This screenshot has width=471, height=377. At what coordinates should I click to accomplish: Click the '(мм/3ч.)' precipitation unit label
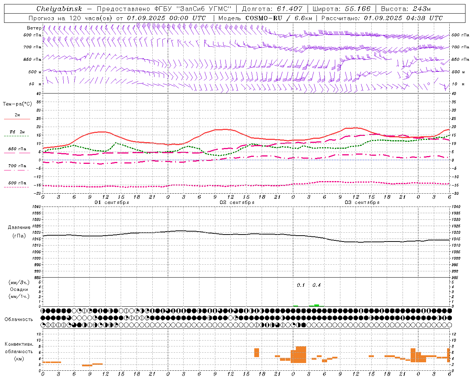pos(19,282)
